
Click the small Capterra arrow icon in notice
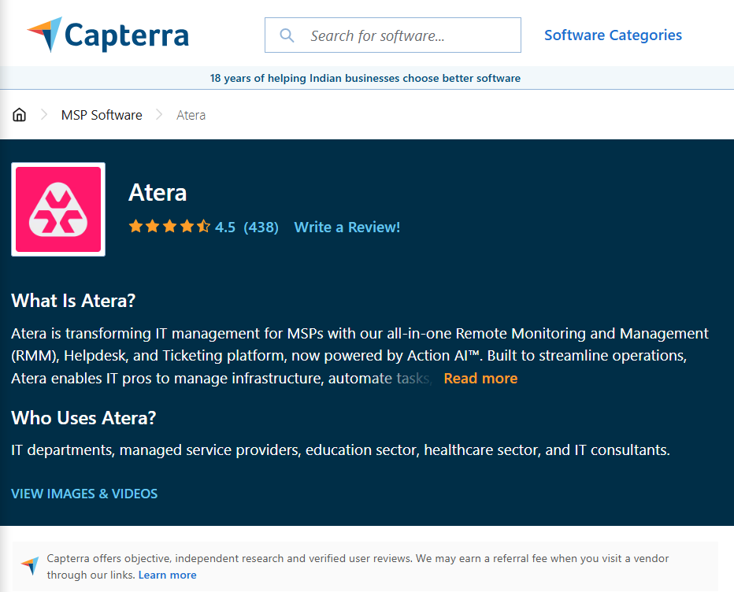30,566
